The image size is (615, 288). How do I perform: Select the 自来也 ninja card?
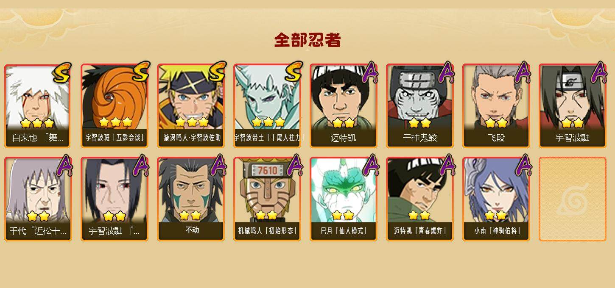pyautogui.click(x=38, y=106)
